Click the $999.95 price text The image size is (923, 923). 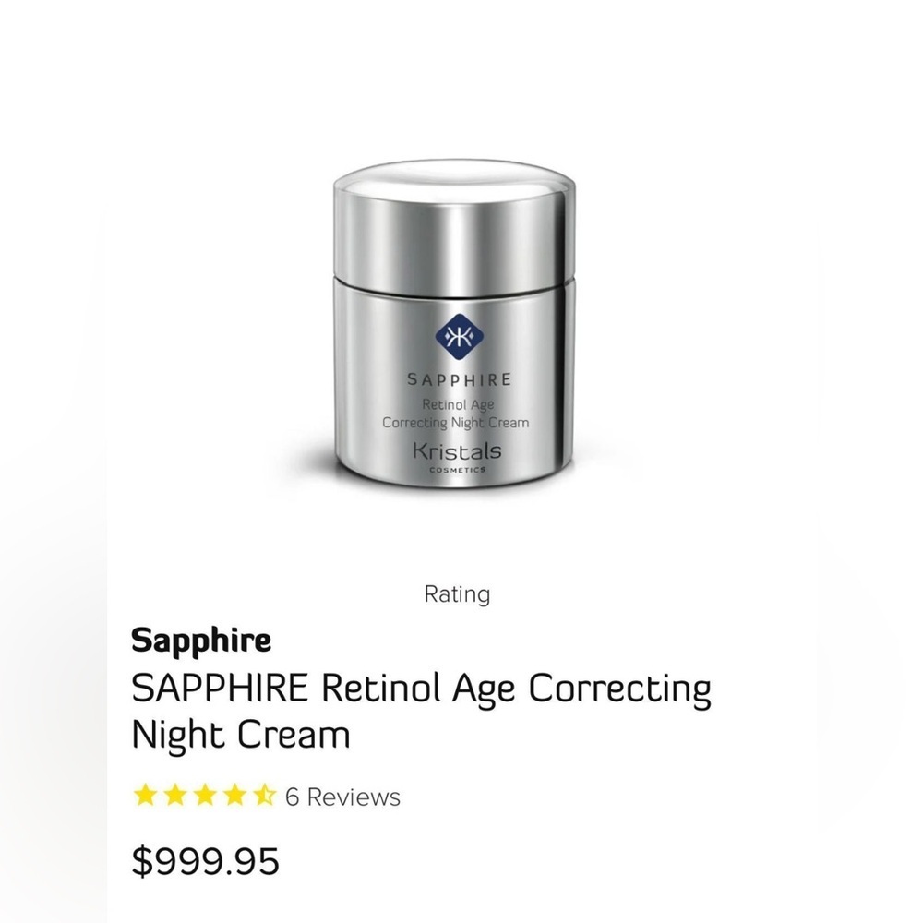pos(208,860)
